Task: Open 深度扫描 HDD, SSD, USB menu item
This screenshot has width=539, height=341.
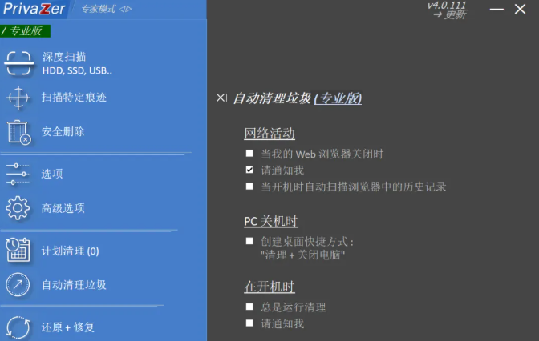Action: 77,63
